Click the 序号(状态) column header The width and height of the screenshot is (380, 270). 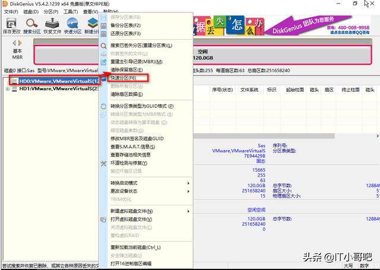pyautogui.click(x=222, y=90)
